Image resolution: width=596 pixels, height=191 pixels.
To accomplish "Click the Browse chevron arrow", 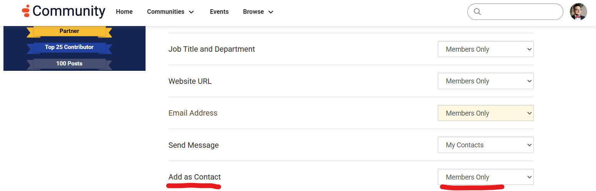I will click(x=271, y=12).
